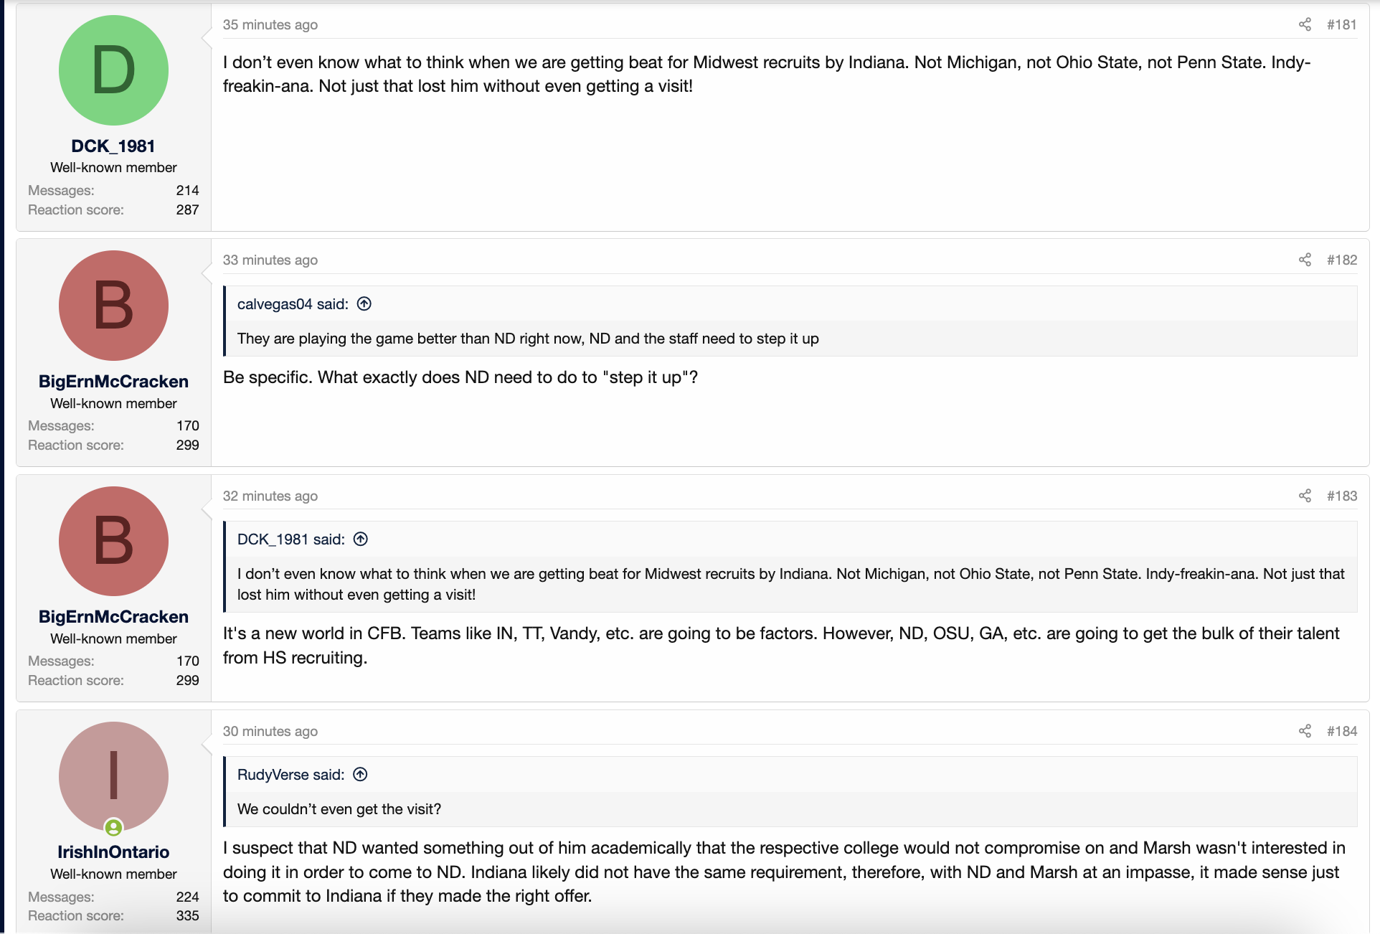Click share icon on post #184
The image size is (1380, 934).
pos(1305,731)
